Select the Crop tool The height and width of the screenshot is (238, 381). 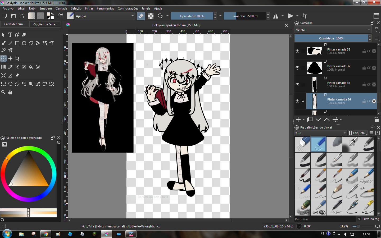pos(17,58)
